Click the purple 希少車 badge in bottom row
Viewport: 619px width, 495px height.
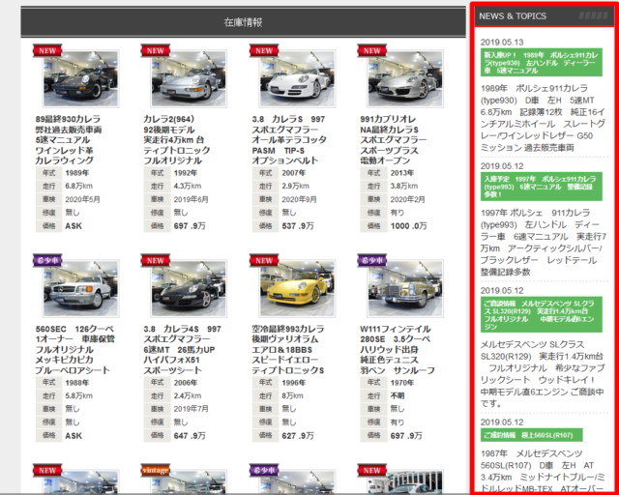tap(264, 470)
